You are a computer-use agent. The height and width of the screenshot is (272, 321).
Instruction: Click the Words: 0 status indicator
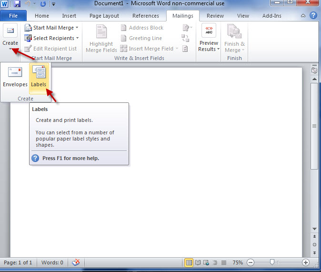point(52,262)
